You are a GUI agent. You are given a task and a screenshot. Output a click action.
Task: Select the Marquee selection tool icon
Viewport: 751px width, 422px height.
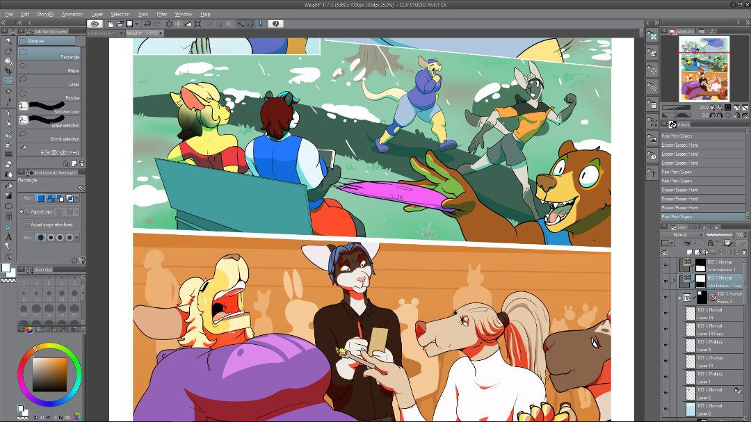click(8, 81)
